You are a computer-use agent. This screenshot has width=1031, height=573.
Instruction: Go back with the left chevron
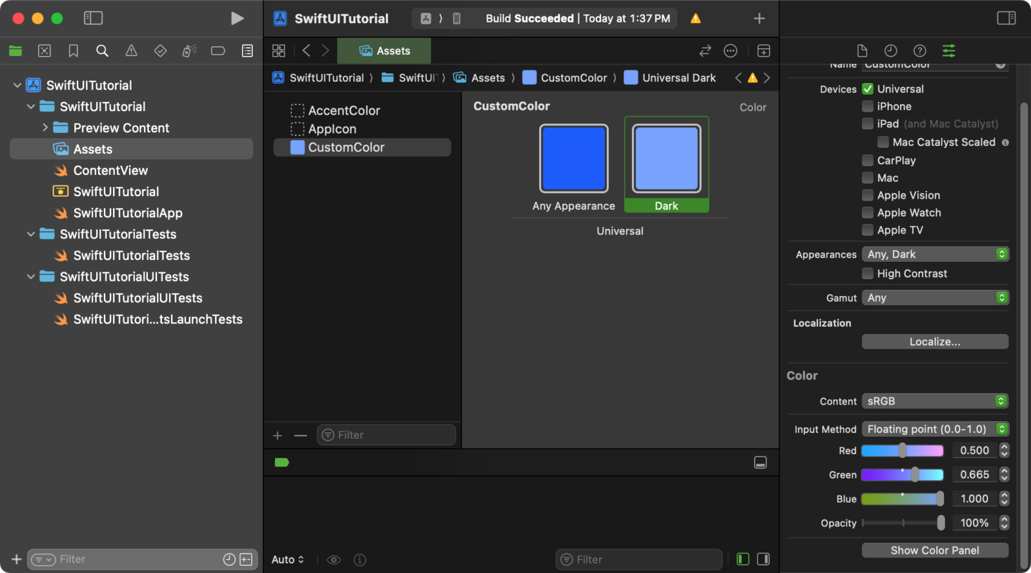point(306,51)
